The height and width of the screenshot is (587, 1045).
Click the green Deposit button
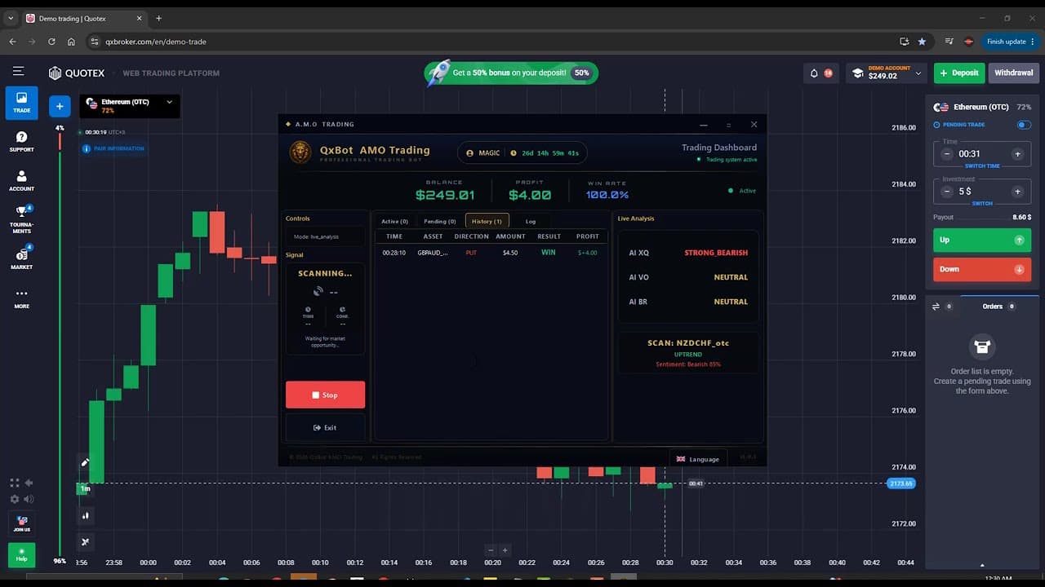tap(959, 73)
